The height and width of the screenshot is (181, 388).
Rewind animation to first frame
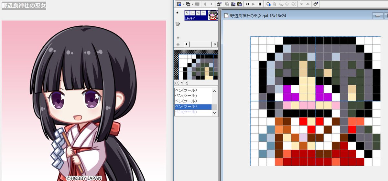[x=247, y=4]
